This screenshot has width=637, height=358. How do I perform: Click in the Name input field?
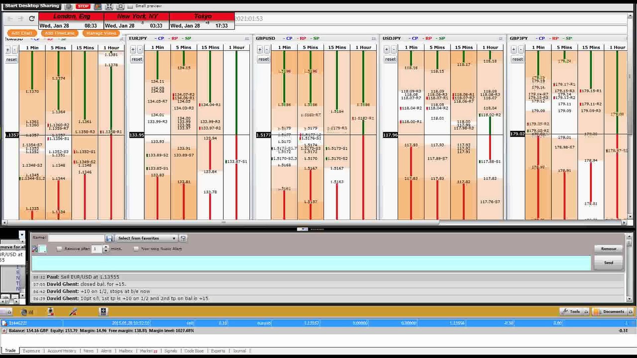(x=76, y=239)
